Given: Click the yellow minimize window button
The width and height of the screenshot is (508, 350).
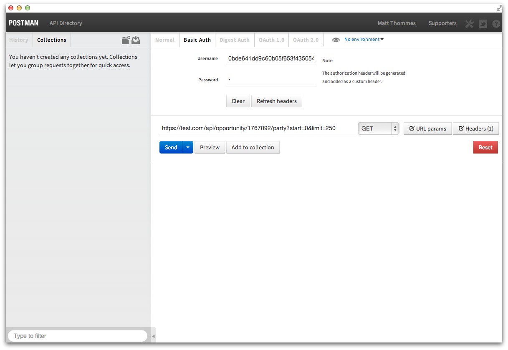Looking at the screenshot, I should (x=19, y=8).
